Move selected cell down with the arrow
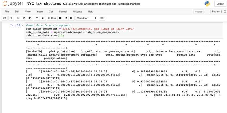 (x=43, y=18)
